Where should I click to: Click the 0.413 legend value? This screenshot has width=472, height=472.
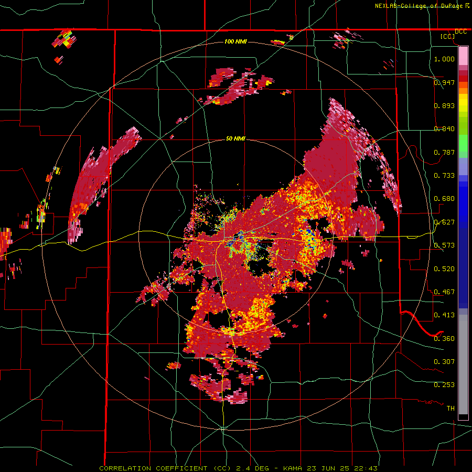(444, 315)
